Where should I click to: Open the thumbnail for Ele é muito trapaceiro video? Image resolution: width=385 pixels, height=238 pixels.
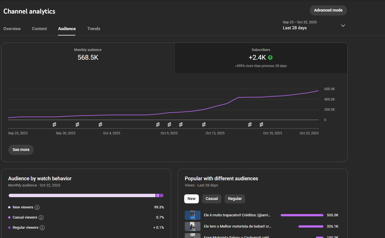point(193,215)
